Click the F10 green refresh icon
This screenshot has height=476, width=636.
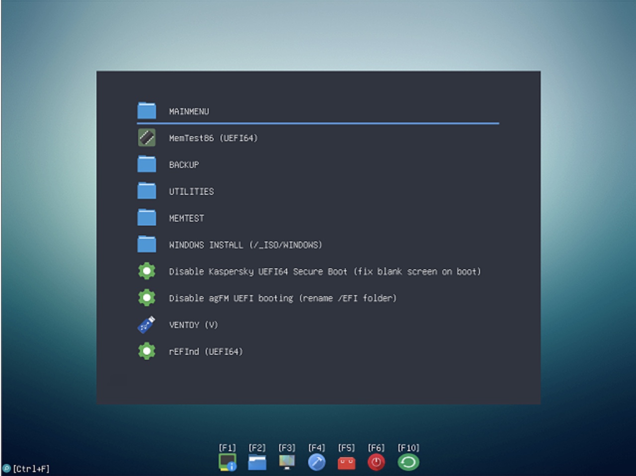408,463
